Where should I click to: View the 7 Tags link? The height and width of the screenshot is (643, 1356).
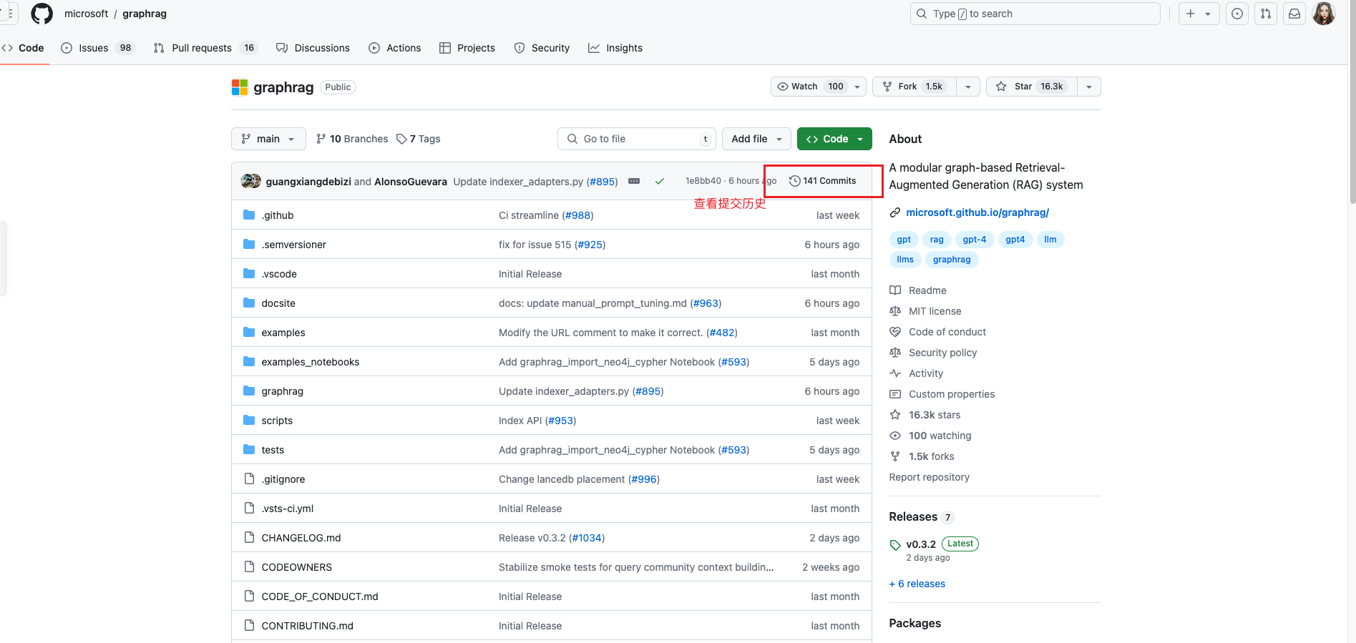coord(419,139)
